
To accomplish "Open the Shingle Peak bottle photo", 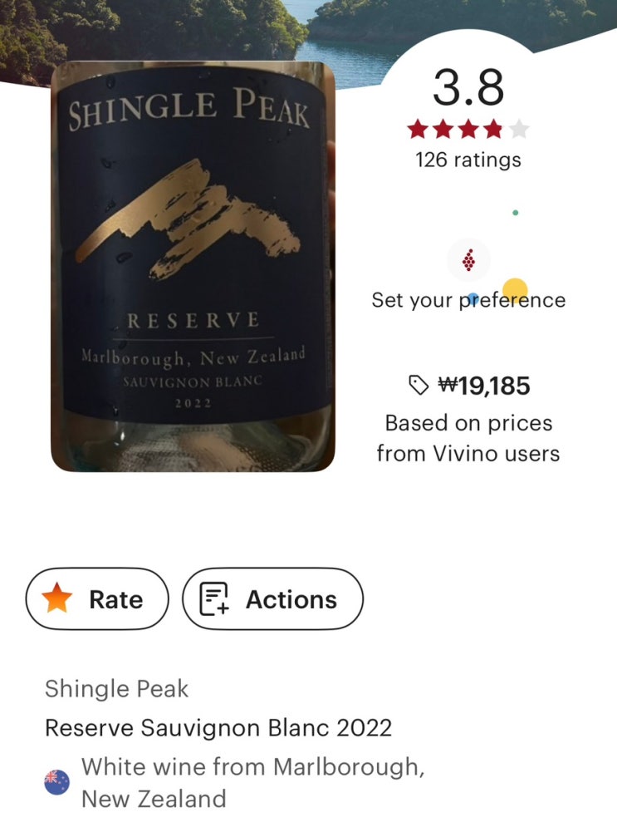I will (x=193, y=266).
